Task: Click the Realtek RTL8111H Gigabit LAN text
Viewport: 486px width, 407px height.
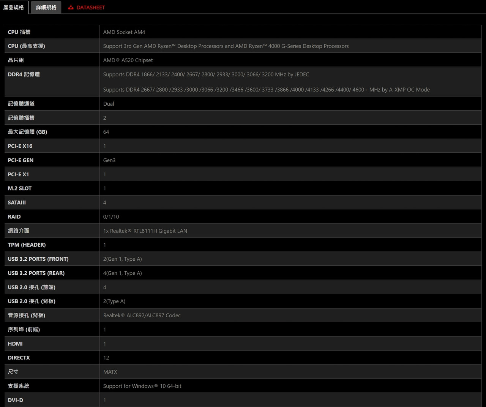Action: [x=145, y=231]
